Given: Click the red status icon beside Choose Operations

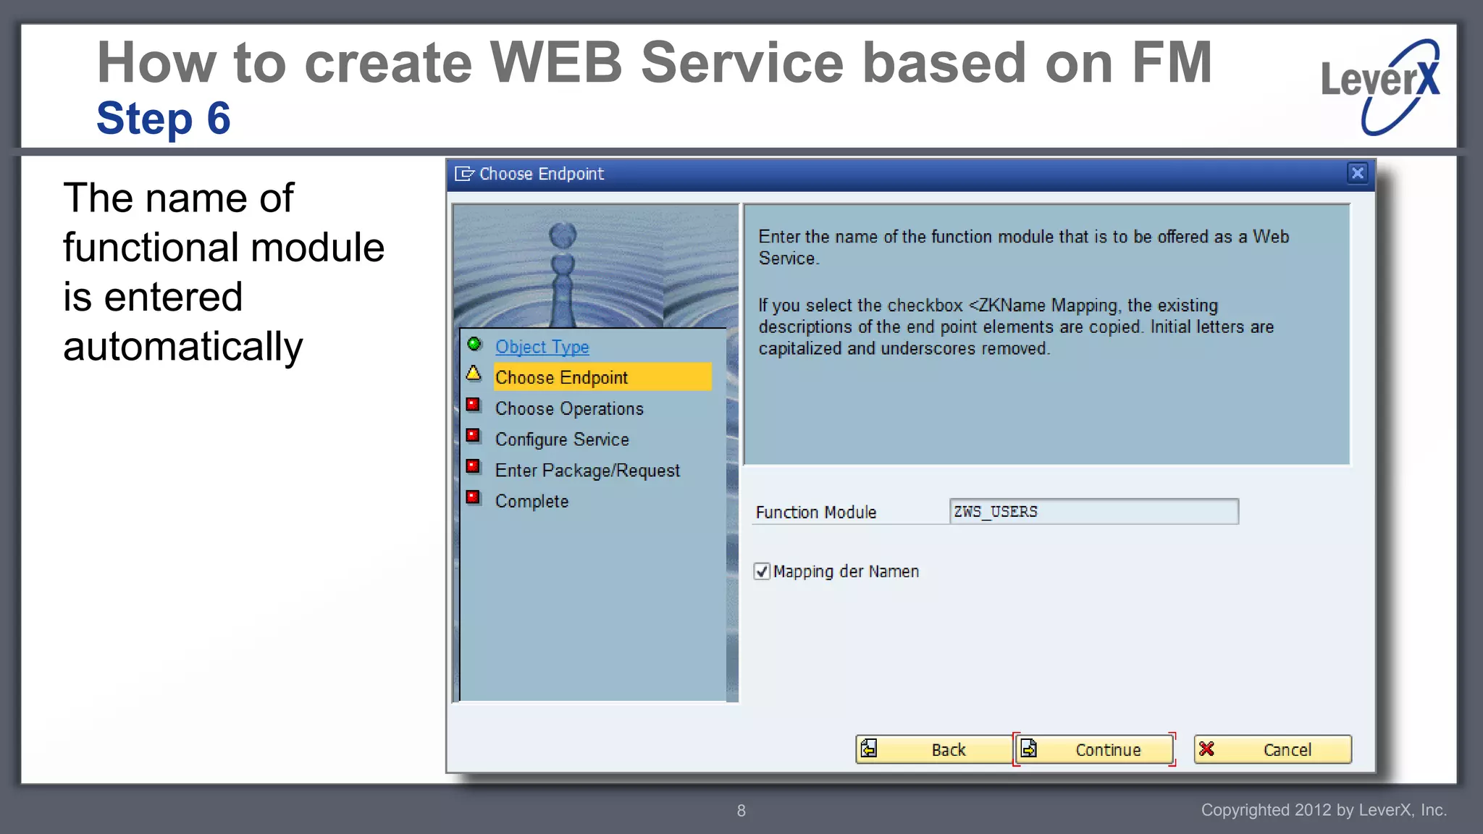Looking at the screenshot, I should pyautogui.click(x=473, y=405).
